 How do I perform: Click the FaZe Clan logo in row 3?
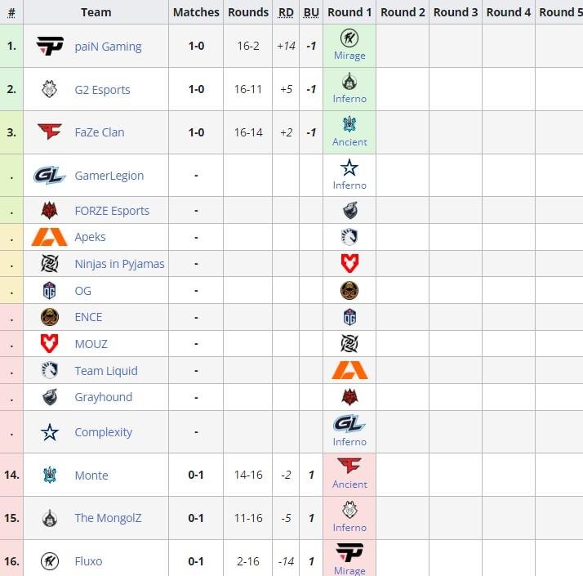(50, 132)
